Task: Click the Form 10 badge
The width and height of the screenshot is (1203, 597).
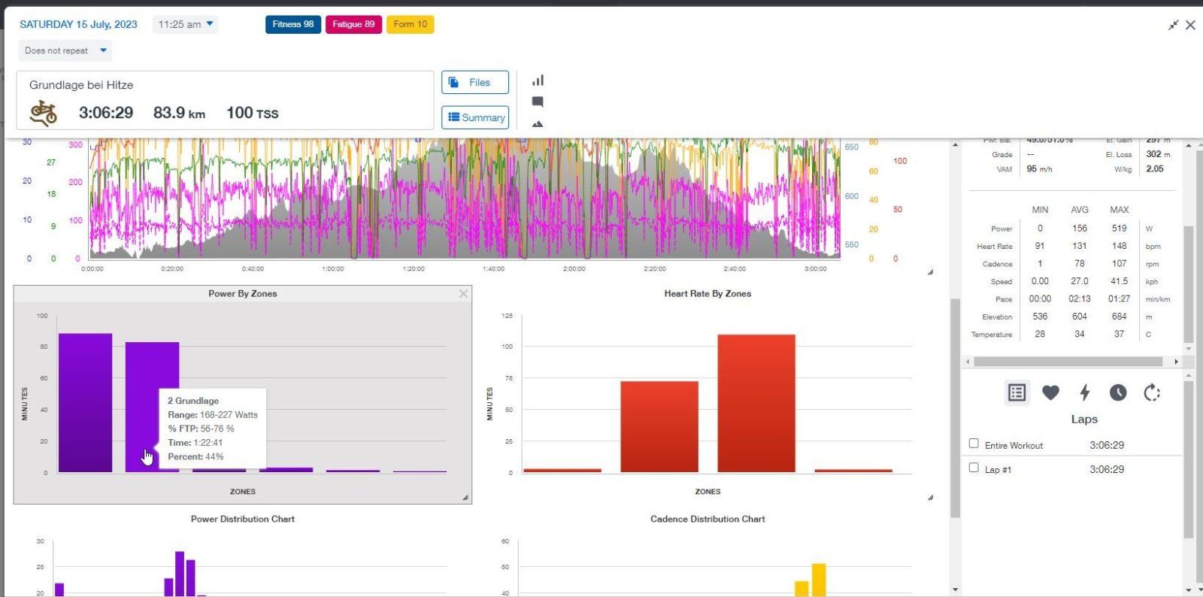Action: pyautogui.click(x=411, y=24)
